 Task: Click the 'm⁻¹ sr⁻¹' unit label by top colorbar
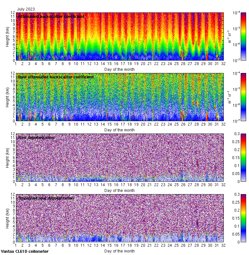tap(229, 36)
